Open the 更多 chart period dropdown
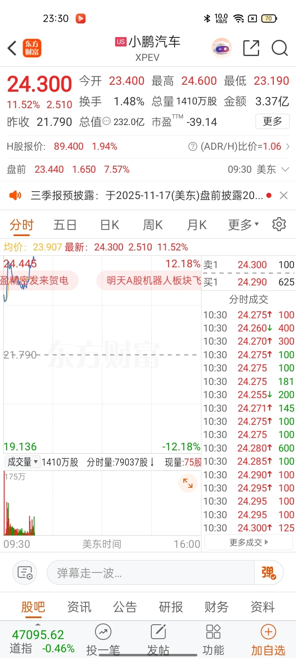The image size is (296, 658). pyautogui.click(x=243, y=225)
